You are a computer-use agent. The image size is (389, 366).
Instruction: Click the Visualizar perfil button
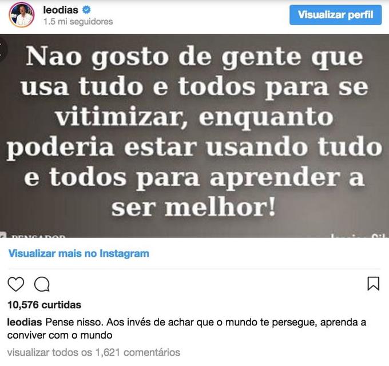pyautogui.click(x=335, y=15)
